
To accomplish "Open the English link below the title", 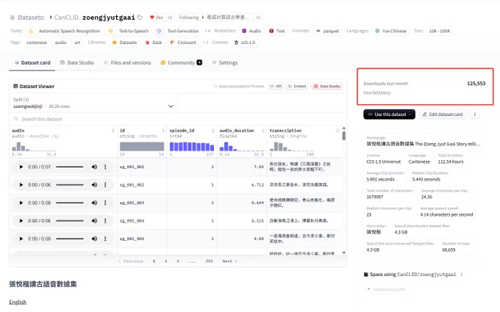I will click(x=18, y=302).
